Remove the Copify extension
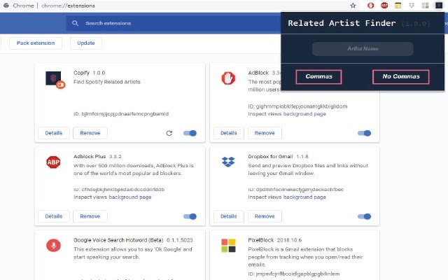Viewport: 448px width, 280px height. 90,133
